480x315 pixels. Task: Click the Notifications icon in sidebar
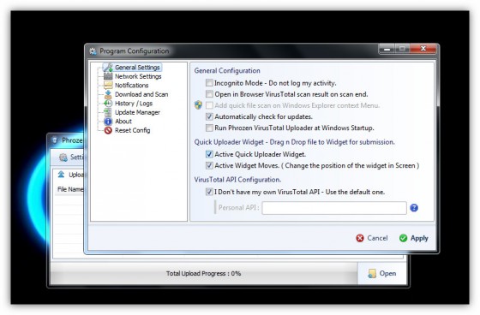pos(108,86)
